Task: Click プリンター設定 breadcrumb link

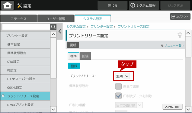Action: pos(102,27)
